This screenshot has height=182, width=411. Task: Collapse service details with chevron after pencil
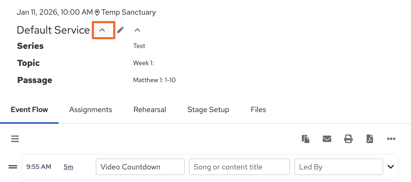click(x=137, y=30)
